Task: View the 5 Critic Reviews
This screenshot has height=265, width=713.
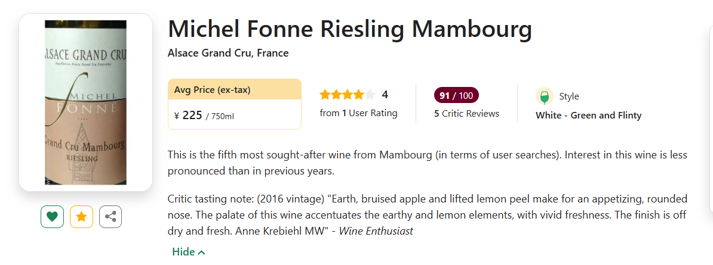Action: [466, 113]
